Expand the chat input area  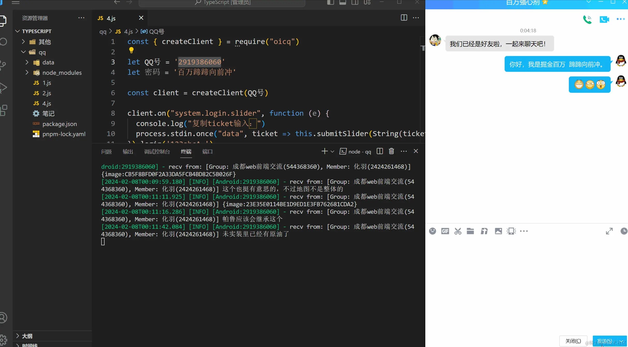pos(609,231)
